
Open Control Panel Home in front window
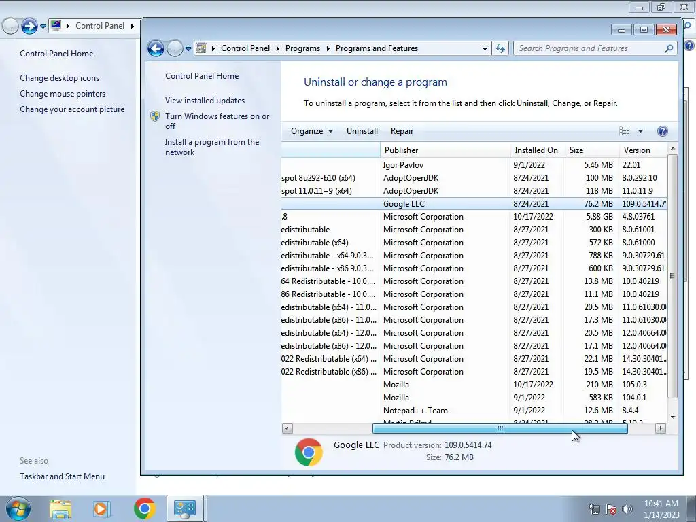pyautogui.click(x=202, y=76)
